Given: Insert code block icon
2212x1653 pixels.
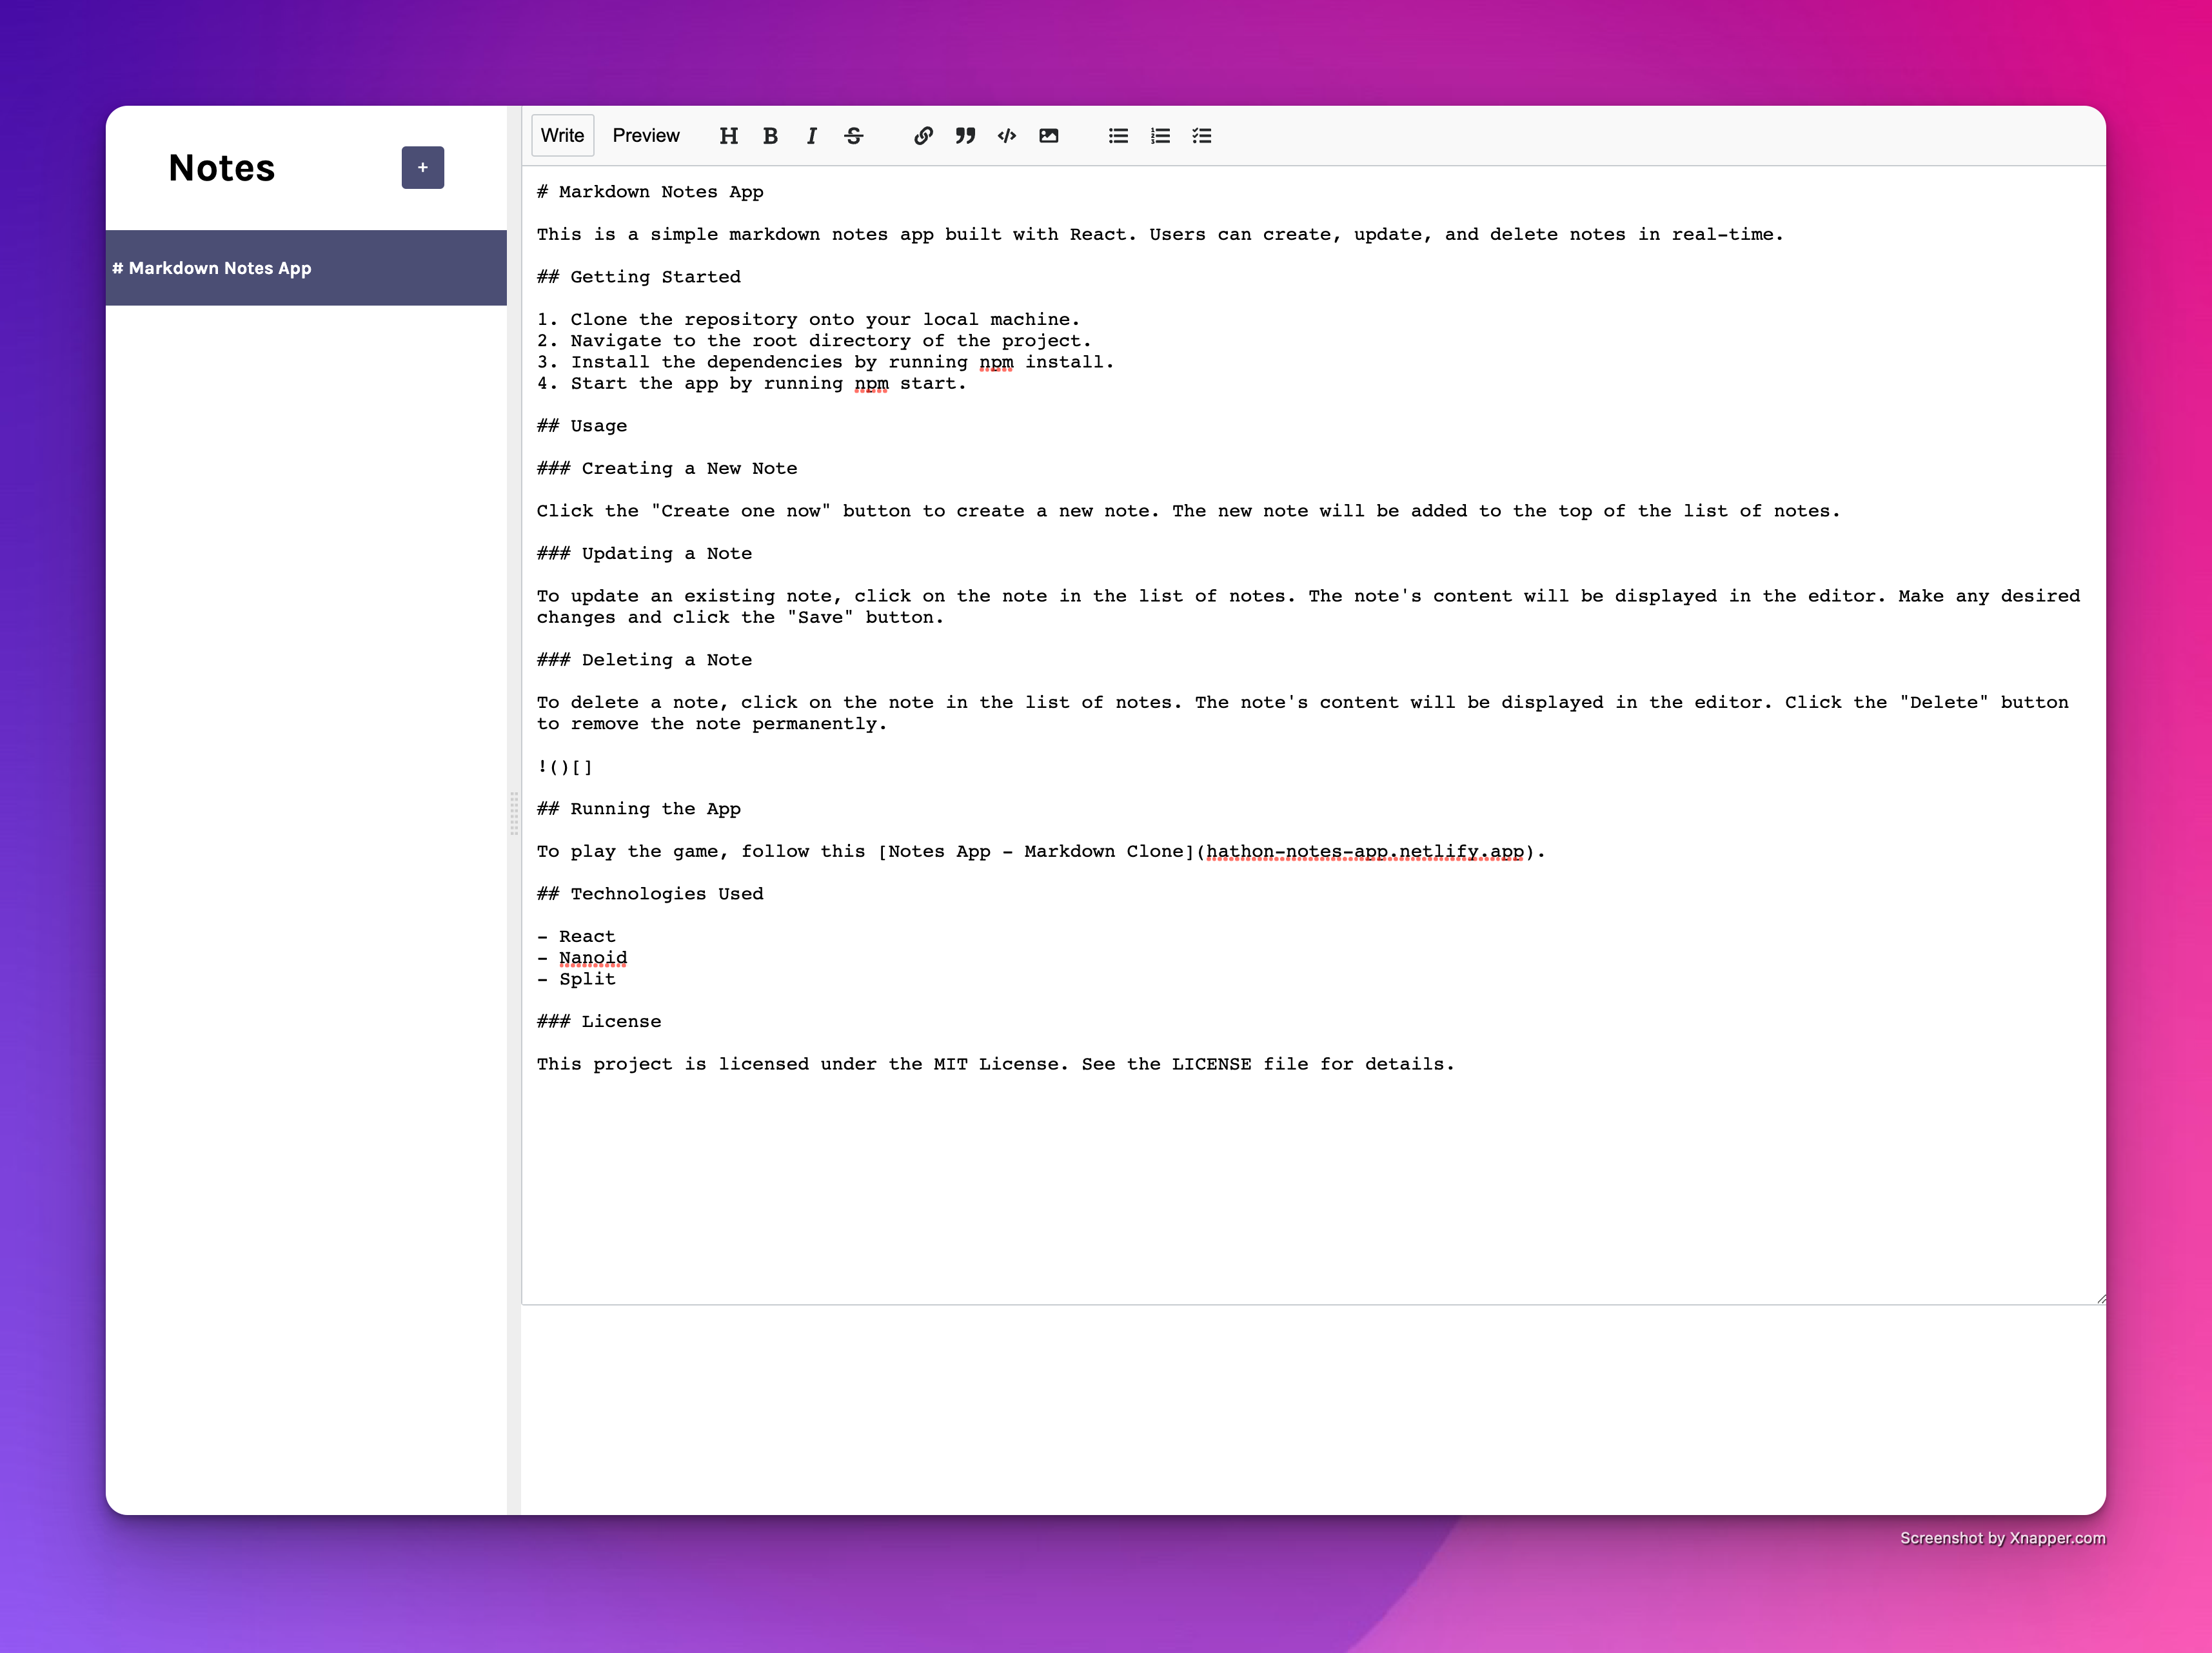Looking at the screenshot, I should click(1007, 136).
